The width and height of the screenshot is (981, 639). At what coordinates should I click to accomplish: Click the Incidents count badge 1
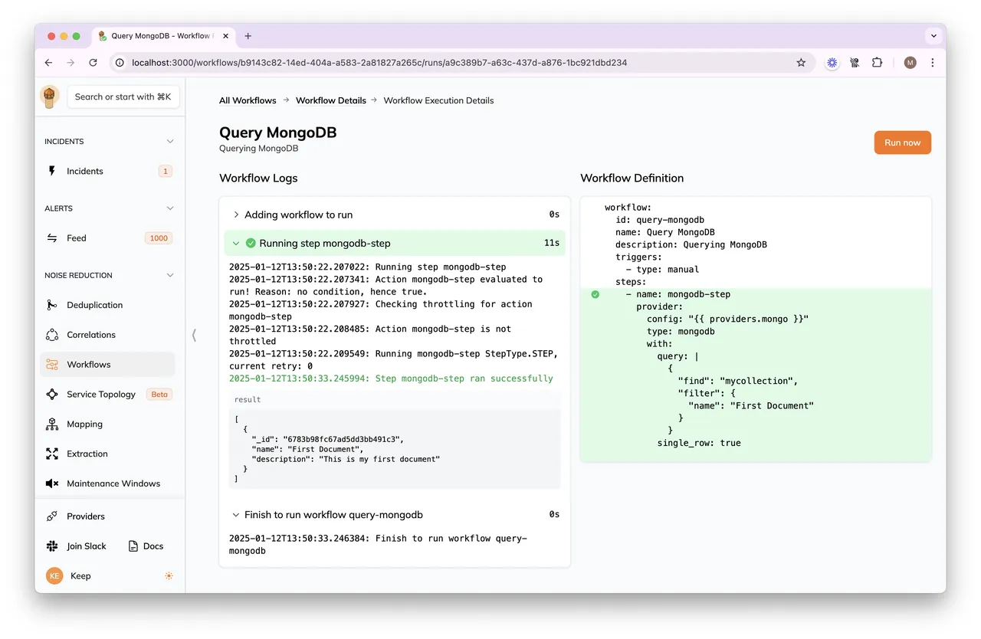click(166, 171)
